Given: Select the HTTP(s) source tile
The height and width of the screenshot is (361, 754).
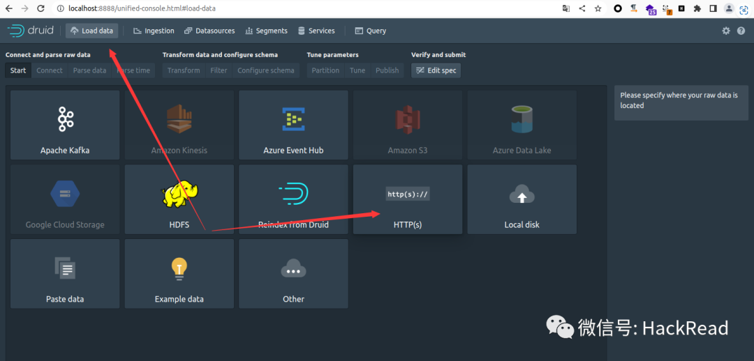Looking at the screenshot, I should [x=408, y=199].
